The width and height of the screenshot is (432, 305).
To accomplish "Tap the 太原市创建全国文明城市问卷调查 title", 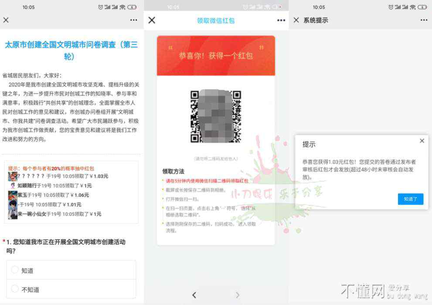I will pos(71,51).
